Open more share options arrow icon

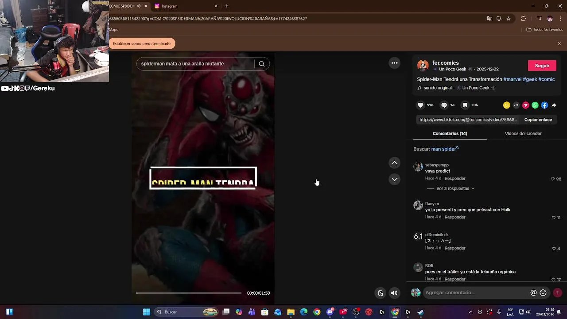(554, 105)
